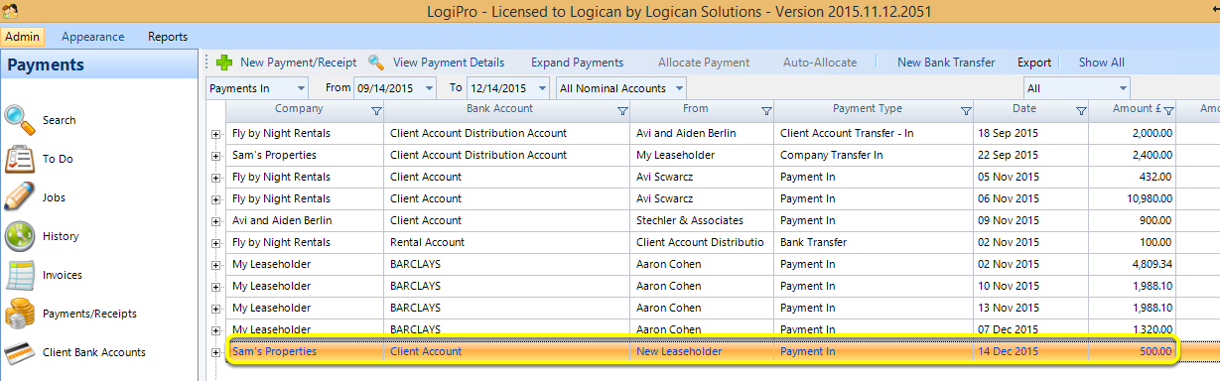
Task: Expand the highlighted 14 Dec 2015 row
Action: 215,352
